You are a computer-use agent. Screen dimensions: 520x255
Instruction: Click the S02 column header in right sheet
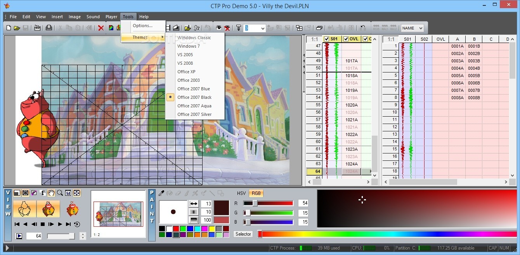tap(424, 39)
